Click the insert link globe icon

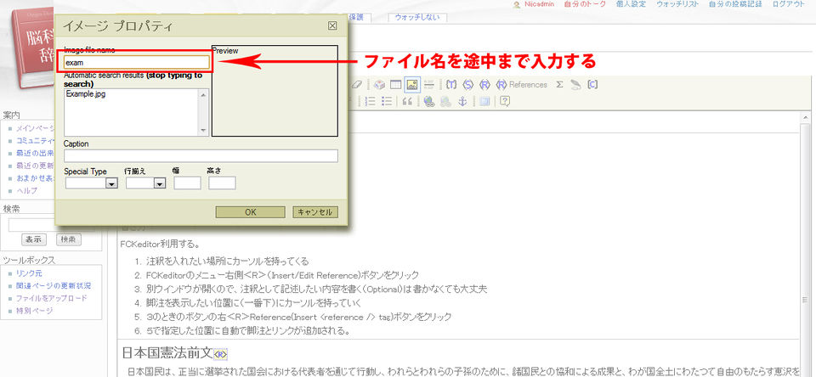coord(430,101)
